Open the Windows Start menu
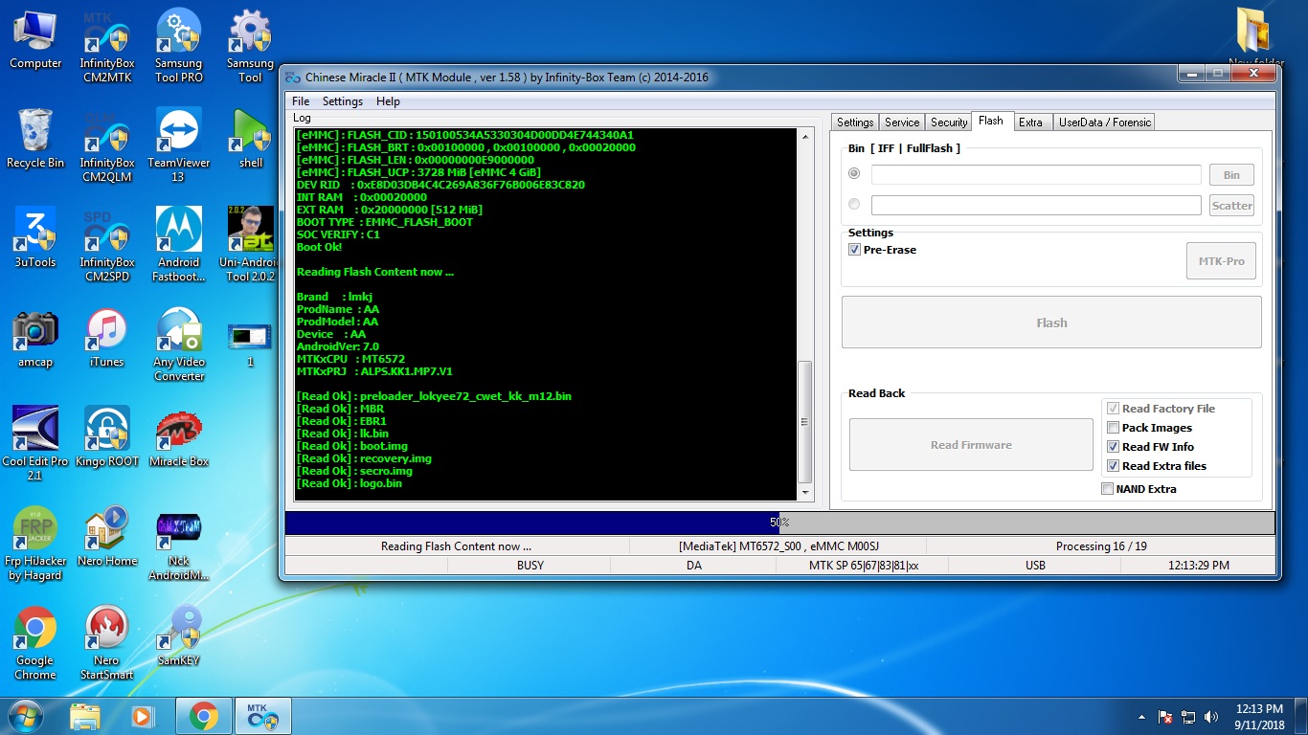This screenshot has height=735, width=1308. pyautogui.click(x=25, y=716)
